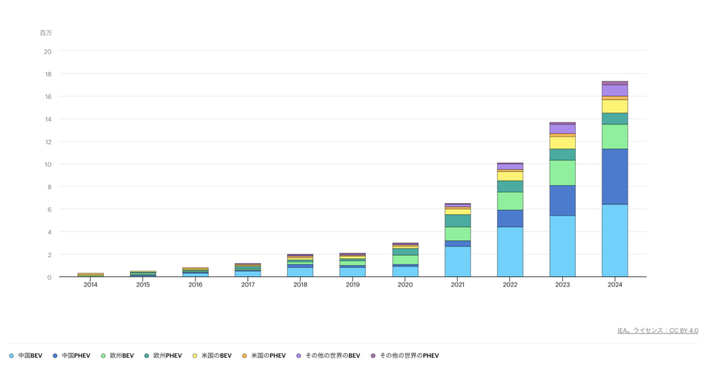Select the 2015 stacked bar
Image resolution: width=708 pixels, height=366 pixels.
click(143, 273)
